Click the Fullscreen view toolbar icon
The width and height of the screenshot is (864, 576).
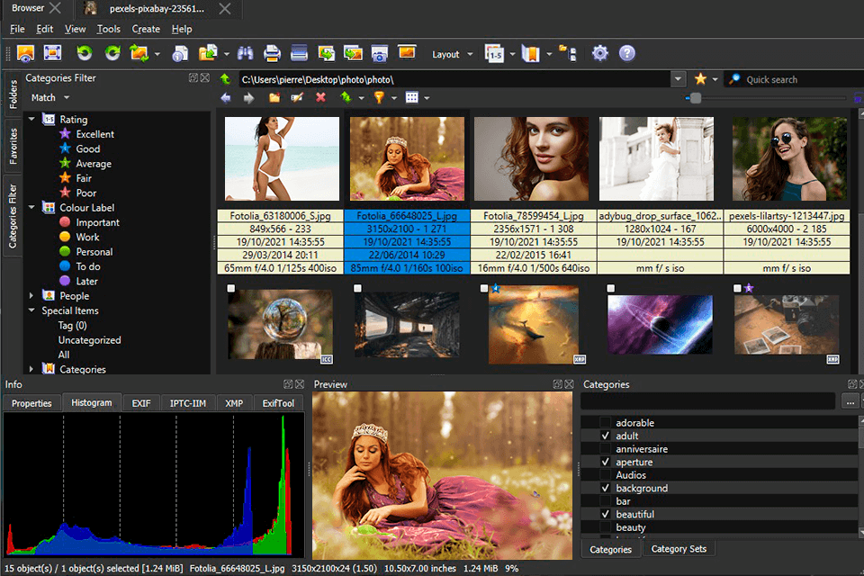tap(52, 54)
